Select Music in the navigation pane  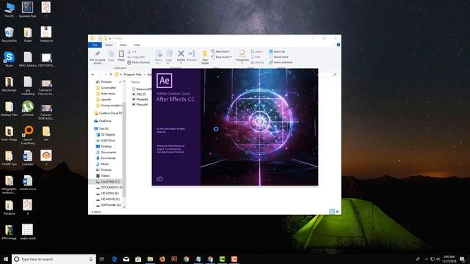103,164
